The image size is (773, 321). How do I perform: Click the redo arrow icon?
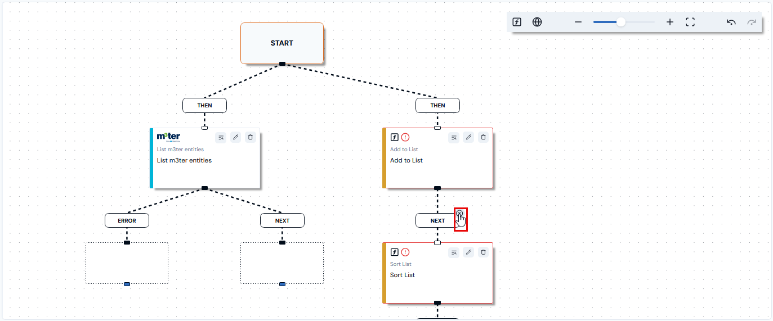click(x=752, y=22)
